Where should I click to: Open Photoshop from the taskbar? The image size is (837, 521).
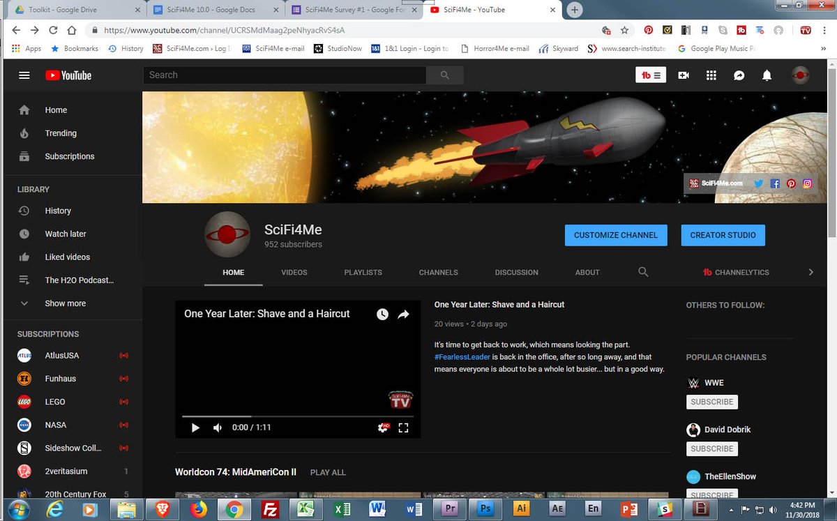click(x=485, y=509)
